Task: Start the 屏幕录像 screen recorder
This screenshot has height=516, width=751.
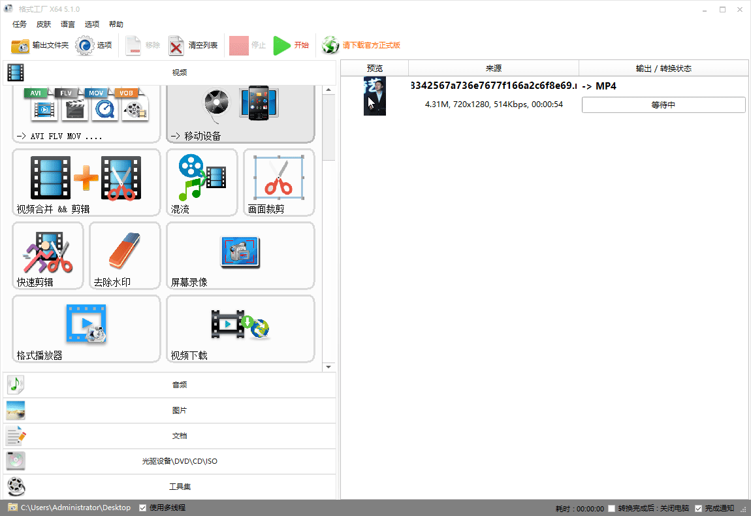Action: [x=240, y=255]
